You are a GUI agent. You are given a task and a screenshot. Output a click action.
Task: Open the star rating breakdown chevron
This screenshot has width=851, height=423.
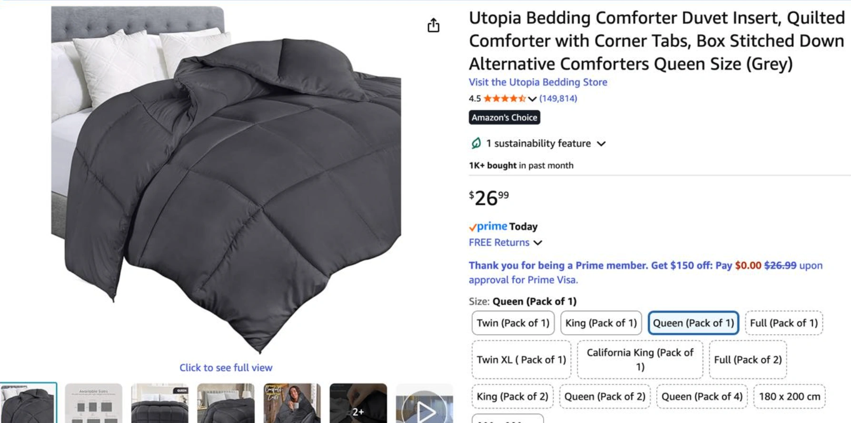pyautogui.click(x=532, y=99)
